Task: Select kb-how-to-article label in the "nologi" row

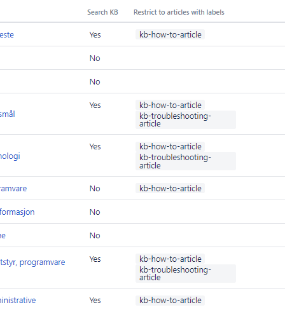Action: tap(170, 147)
